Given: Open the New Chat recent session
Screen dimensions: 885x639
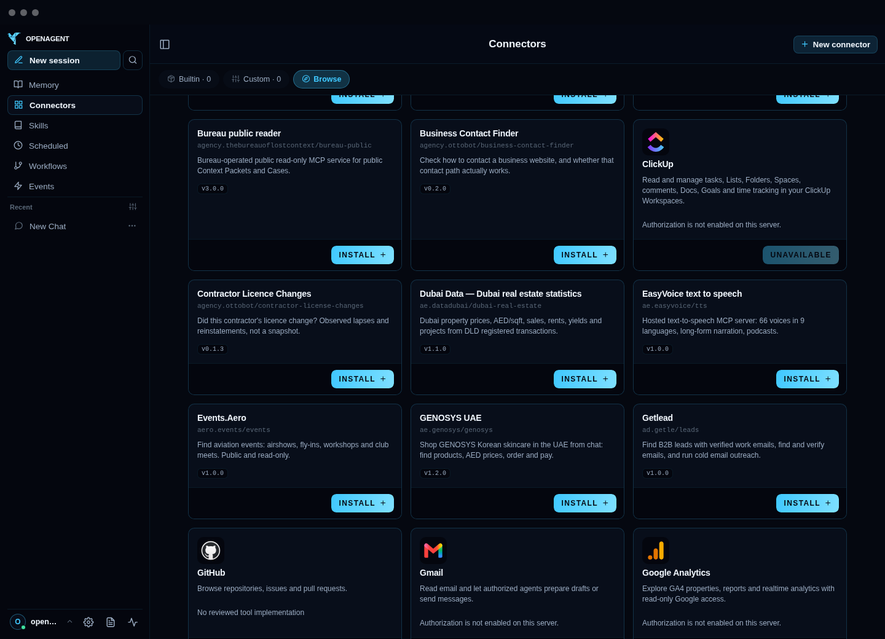Looking at the screenshot, I should [x=75, y=226].
